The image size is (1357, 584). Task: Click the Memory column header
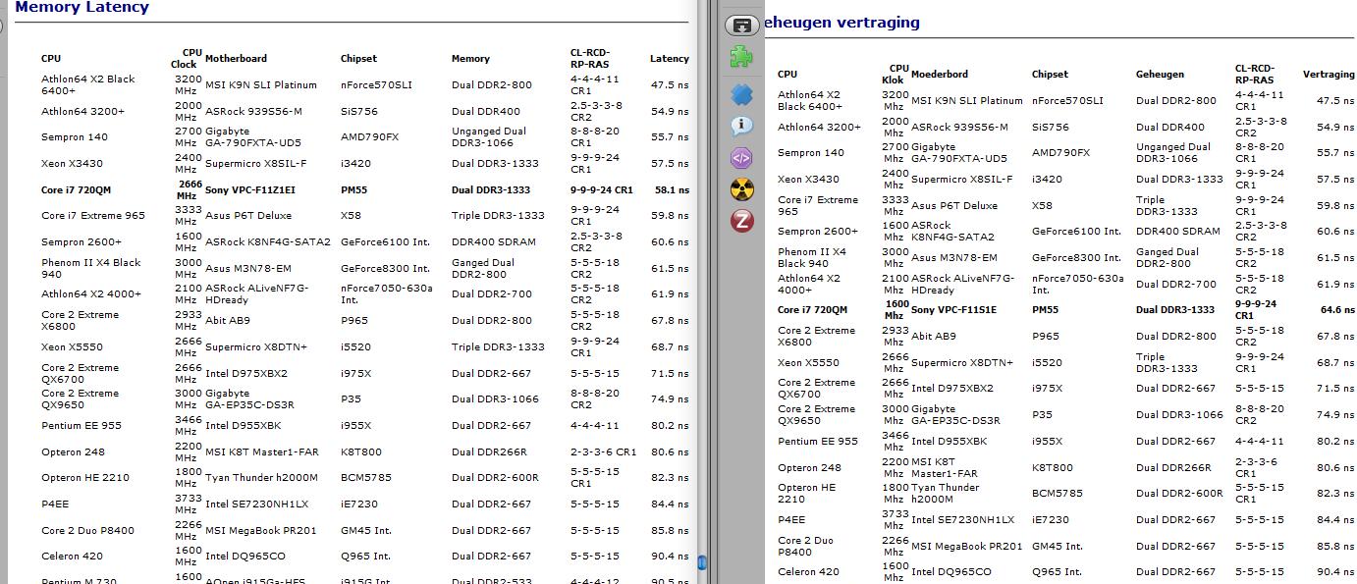tap(470, 59)
